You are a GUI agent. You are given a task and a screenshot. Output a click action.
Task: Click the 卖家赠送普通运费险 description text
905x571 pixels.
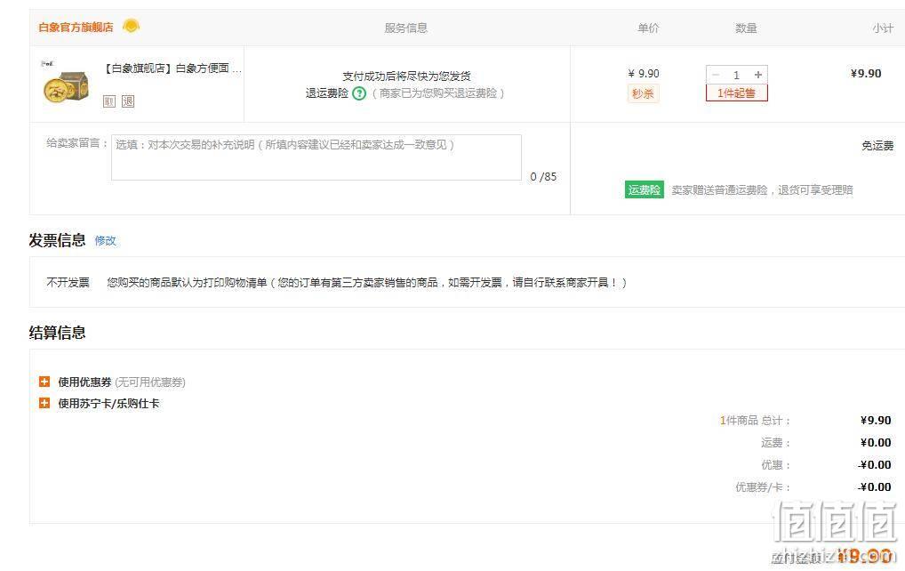pyautogui.click(x=762, y=190)
